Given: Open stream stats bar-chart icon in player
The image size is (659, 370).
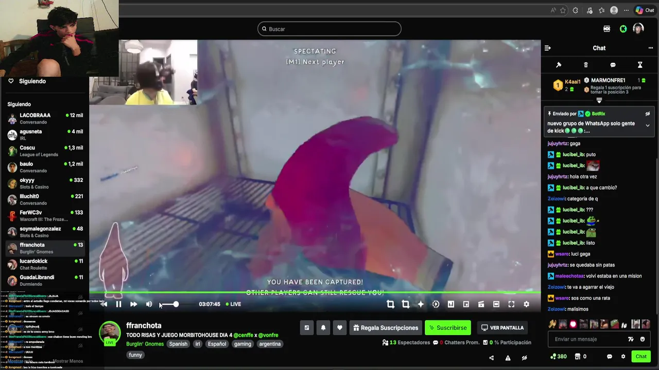Looking at the screenshot, I should point(451,304).
